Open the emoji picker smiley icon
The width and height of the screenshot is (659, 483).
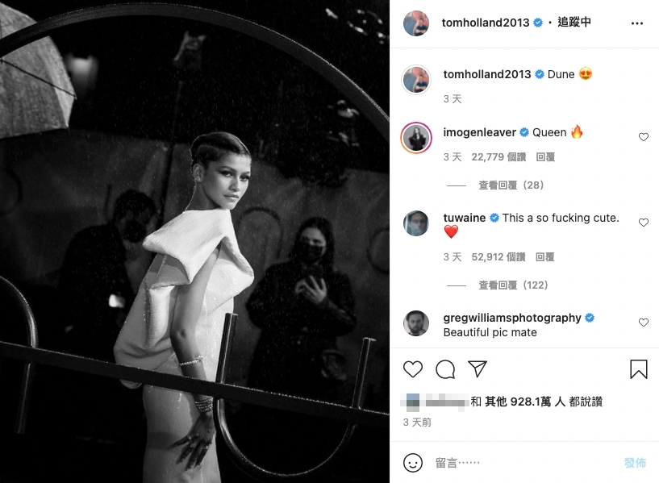413,463
